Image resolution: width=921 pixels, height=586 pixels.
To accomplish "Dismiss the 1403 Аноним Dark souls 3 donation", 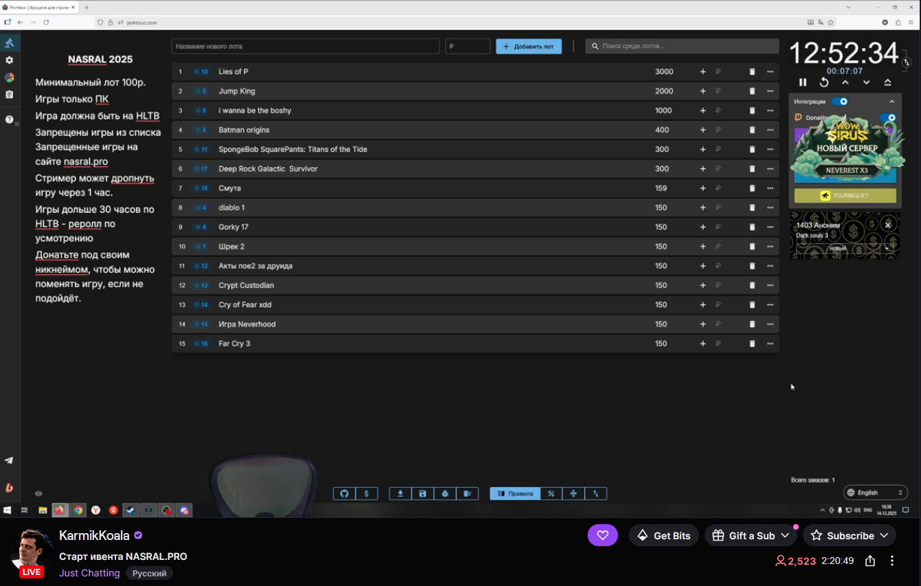I will click(888, 225).
